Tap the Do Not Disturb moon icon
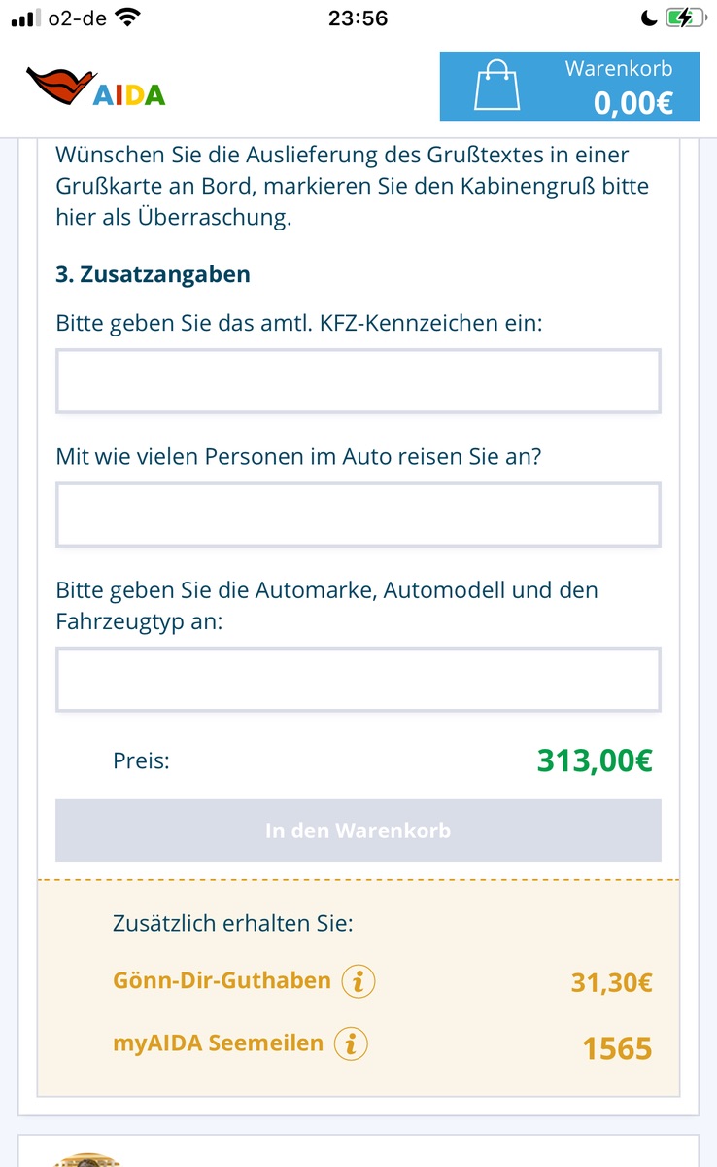 click(x=648, y=18)
